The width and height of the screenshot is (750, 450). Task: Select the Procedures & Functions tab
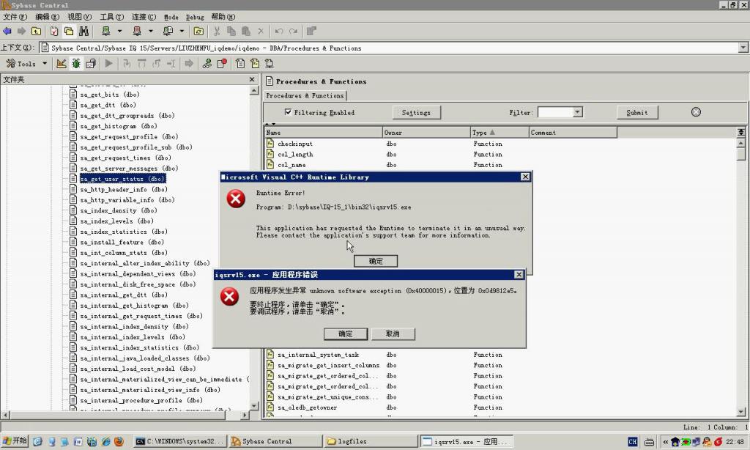(305, 96)
